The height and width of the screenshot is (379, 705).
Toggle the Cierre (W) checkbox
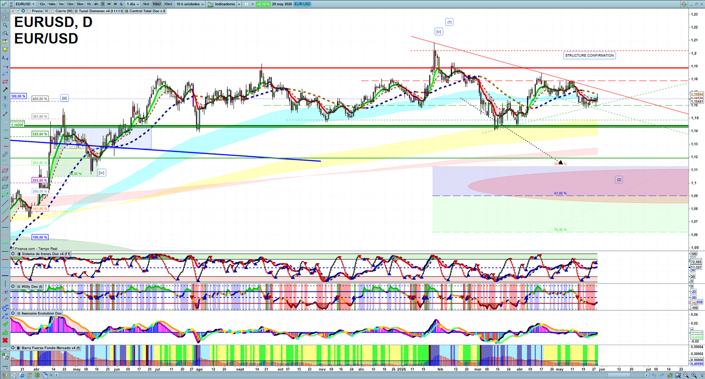(x=52, y=11)
